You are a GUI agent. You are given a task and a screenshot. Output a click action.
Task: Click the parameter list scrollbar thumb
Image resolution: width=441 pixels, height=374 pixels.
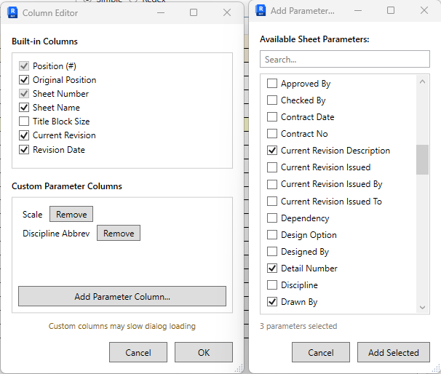coord(422,159)
